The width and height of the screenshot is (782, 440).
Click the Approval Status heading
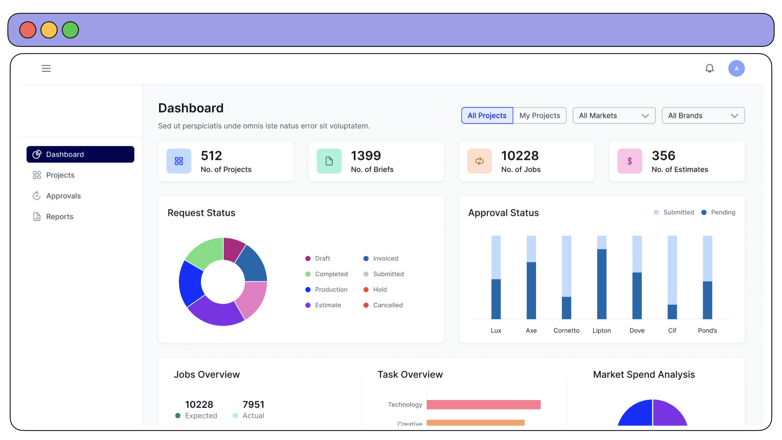(503, 213)
